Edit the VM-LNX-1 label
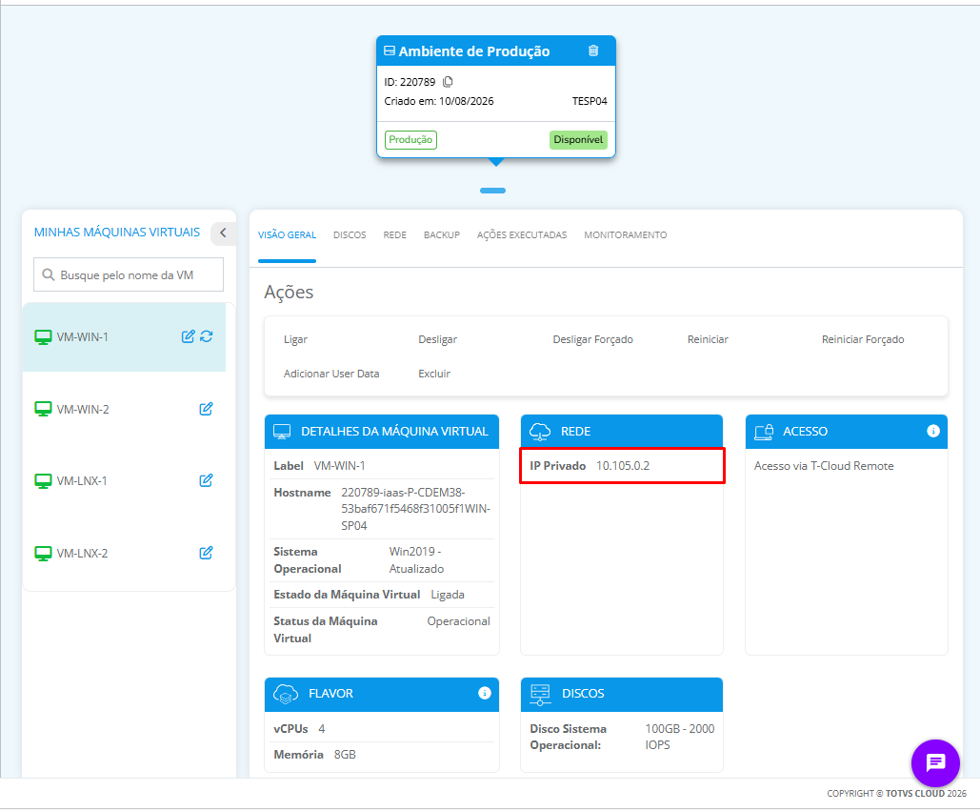The width and height of the screenshot is (980, 811). tap(206, 480)
